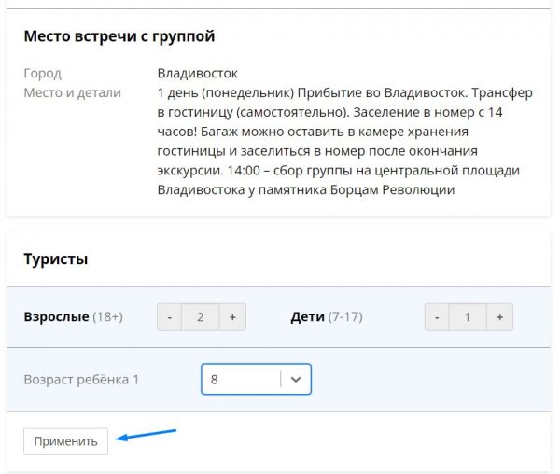Apply changes with the Применить button
560x474 pixels.
coord(65,441)
